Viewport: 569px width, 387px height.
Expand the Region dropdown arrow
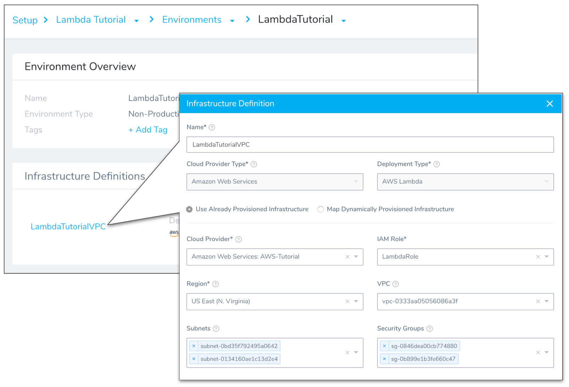pos(356,301)
